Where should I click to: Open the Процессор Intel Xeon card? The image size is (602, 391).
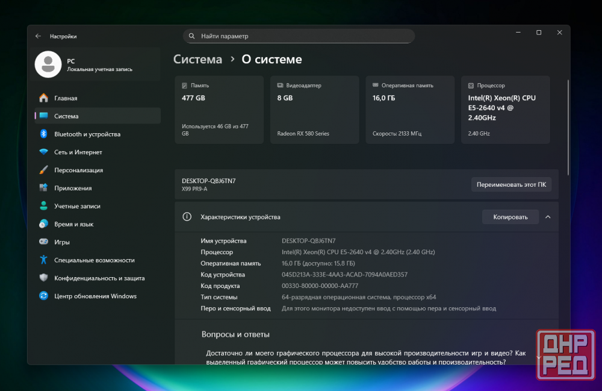506,110
